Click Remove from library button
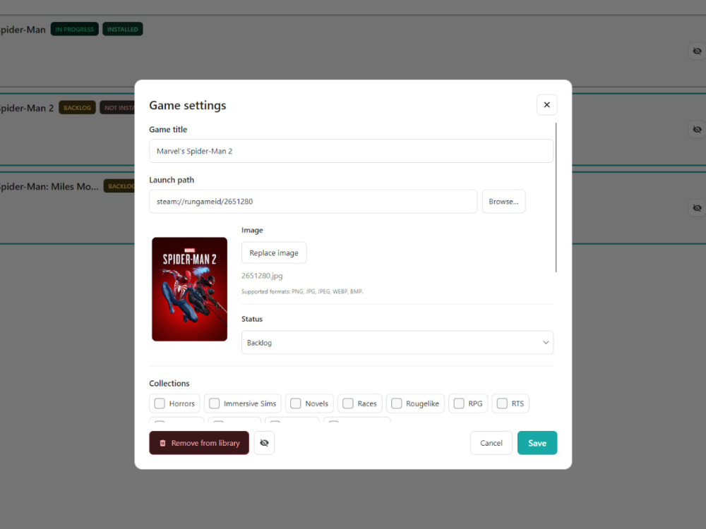706x529 pixels. pos(199,443)
